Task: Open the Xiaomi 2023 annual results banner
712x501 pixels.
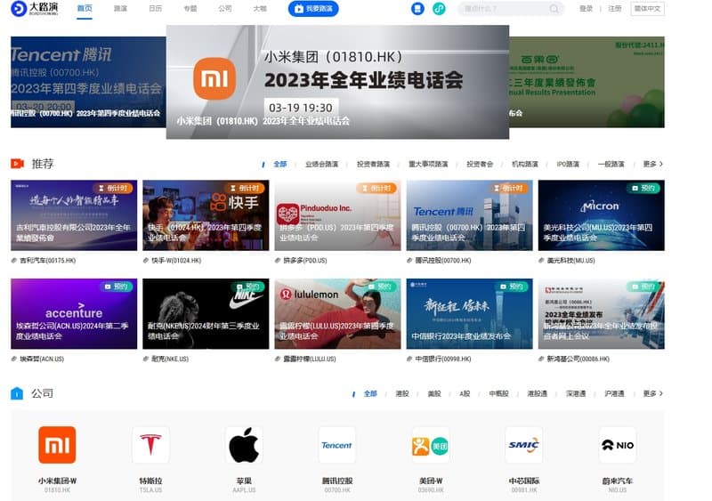Action: pos(337,82)
